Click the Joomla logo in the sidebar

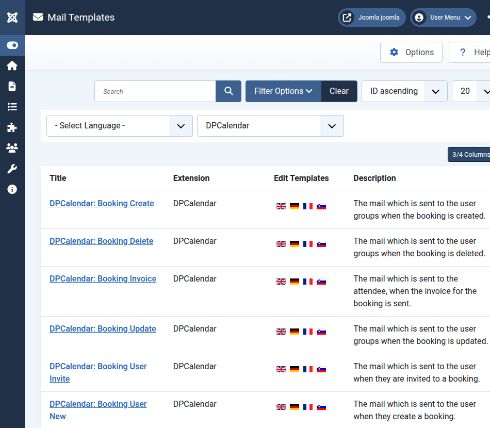coord(12,18)
